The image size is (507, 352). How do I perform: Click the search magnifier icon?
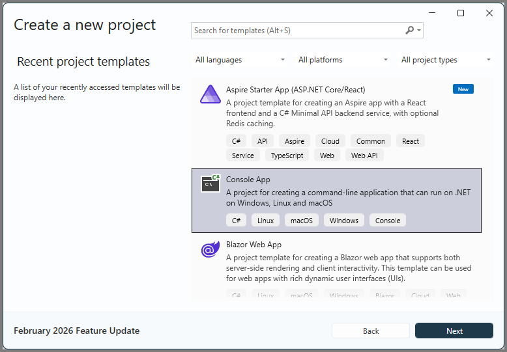coord(410,31)
